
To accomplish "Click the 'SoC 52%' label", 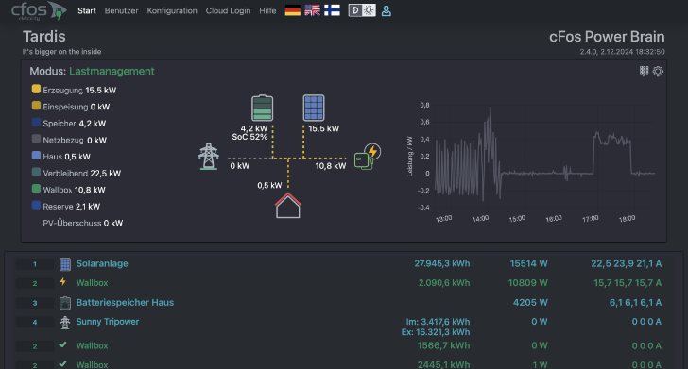I will (x=249, y=137).
